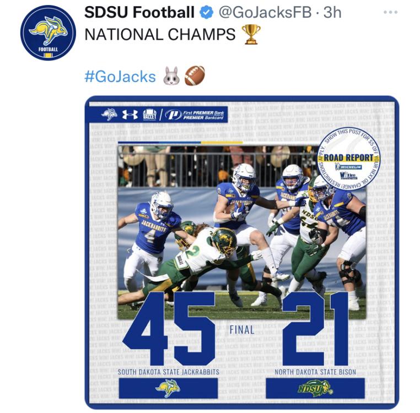Click the NATIONAL CHAMPS tweet text
This screenshot has height=413, width=420.
pyautogui.click(x=160, y=35)
